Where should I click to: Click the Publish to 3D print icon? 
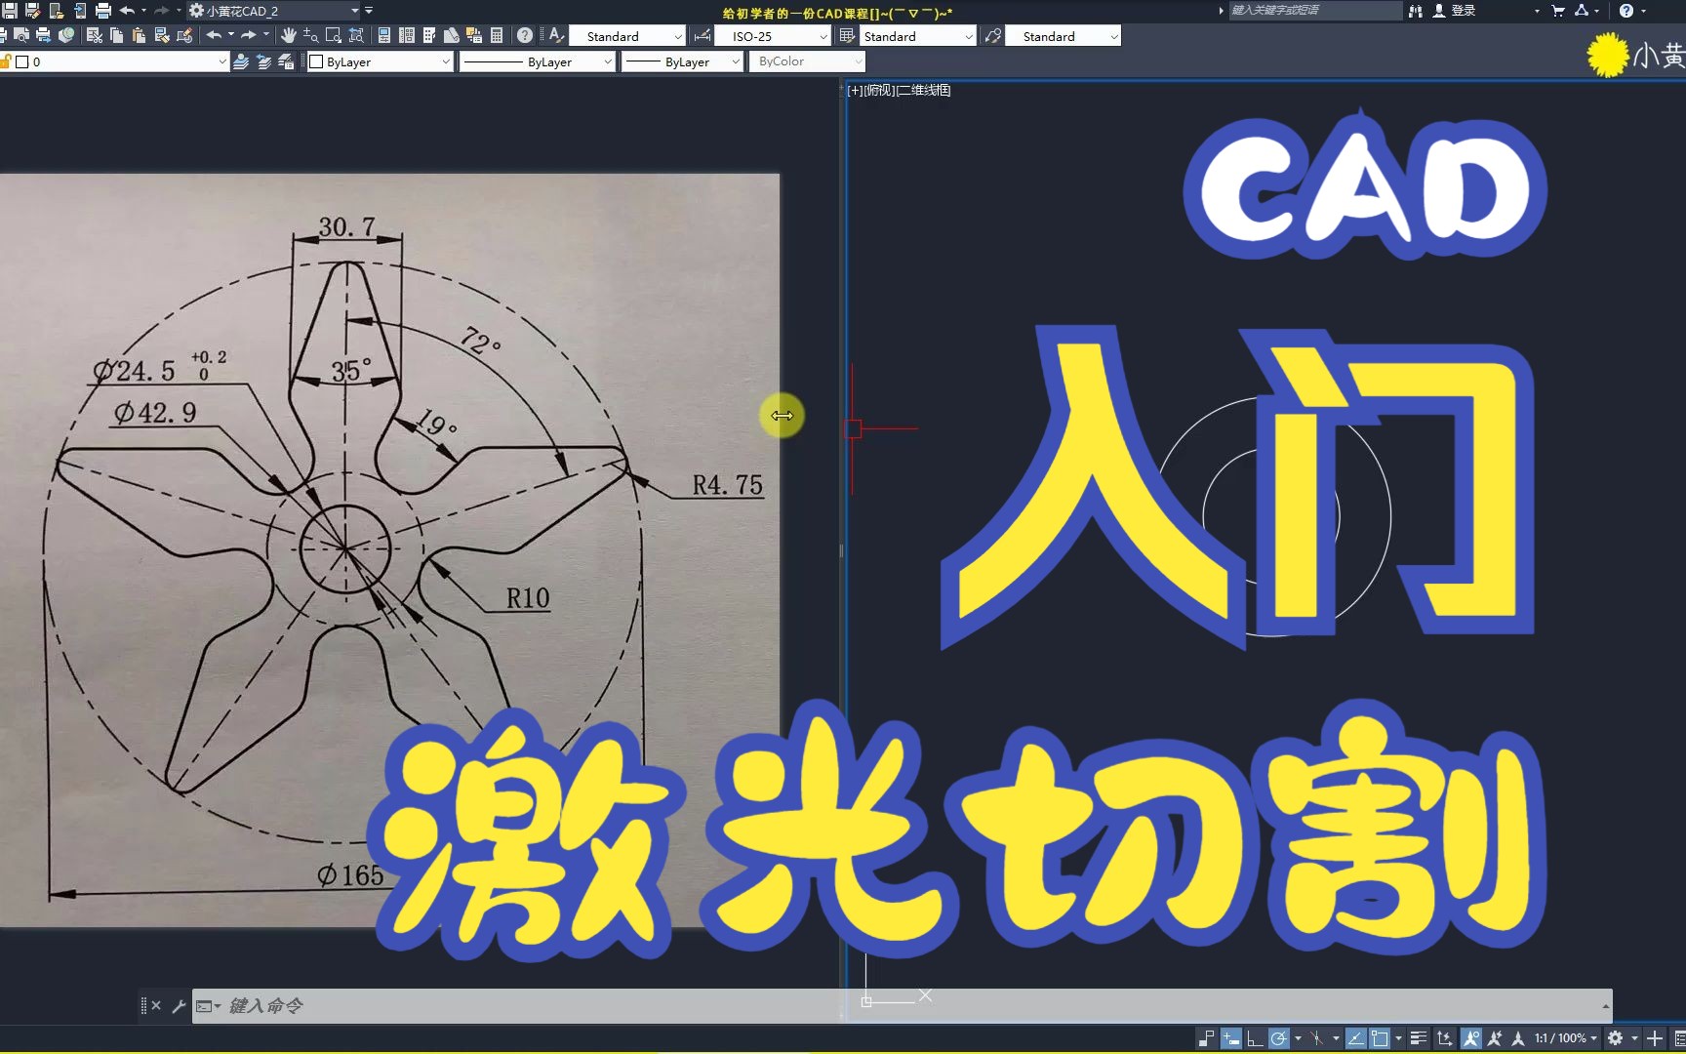point(65,35)
